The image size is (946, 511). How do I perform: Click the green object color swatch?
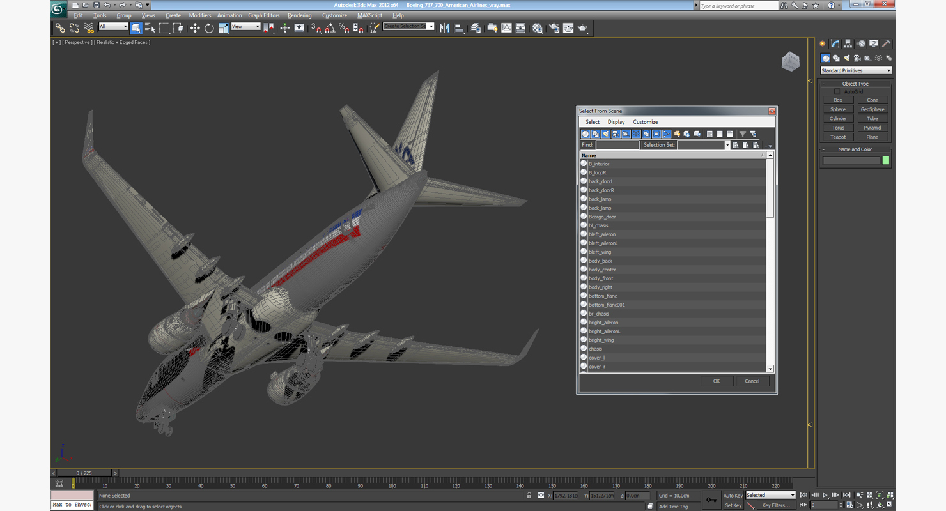tap(886, 160)
